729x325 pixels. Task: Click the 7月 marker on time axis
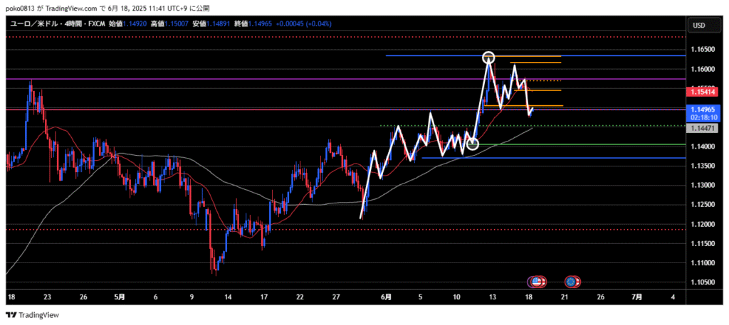pyautogui.click(x=637, y=297)
